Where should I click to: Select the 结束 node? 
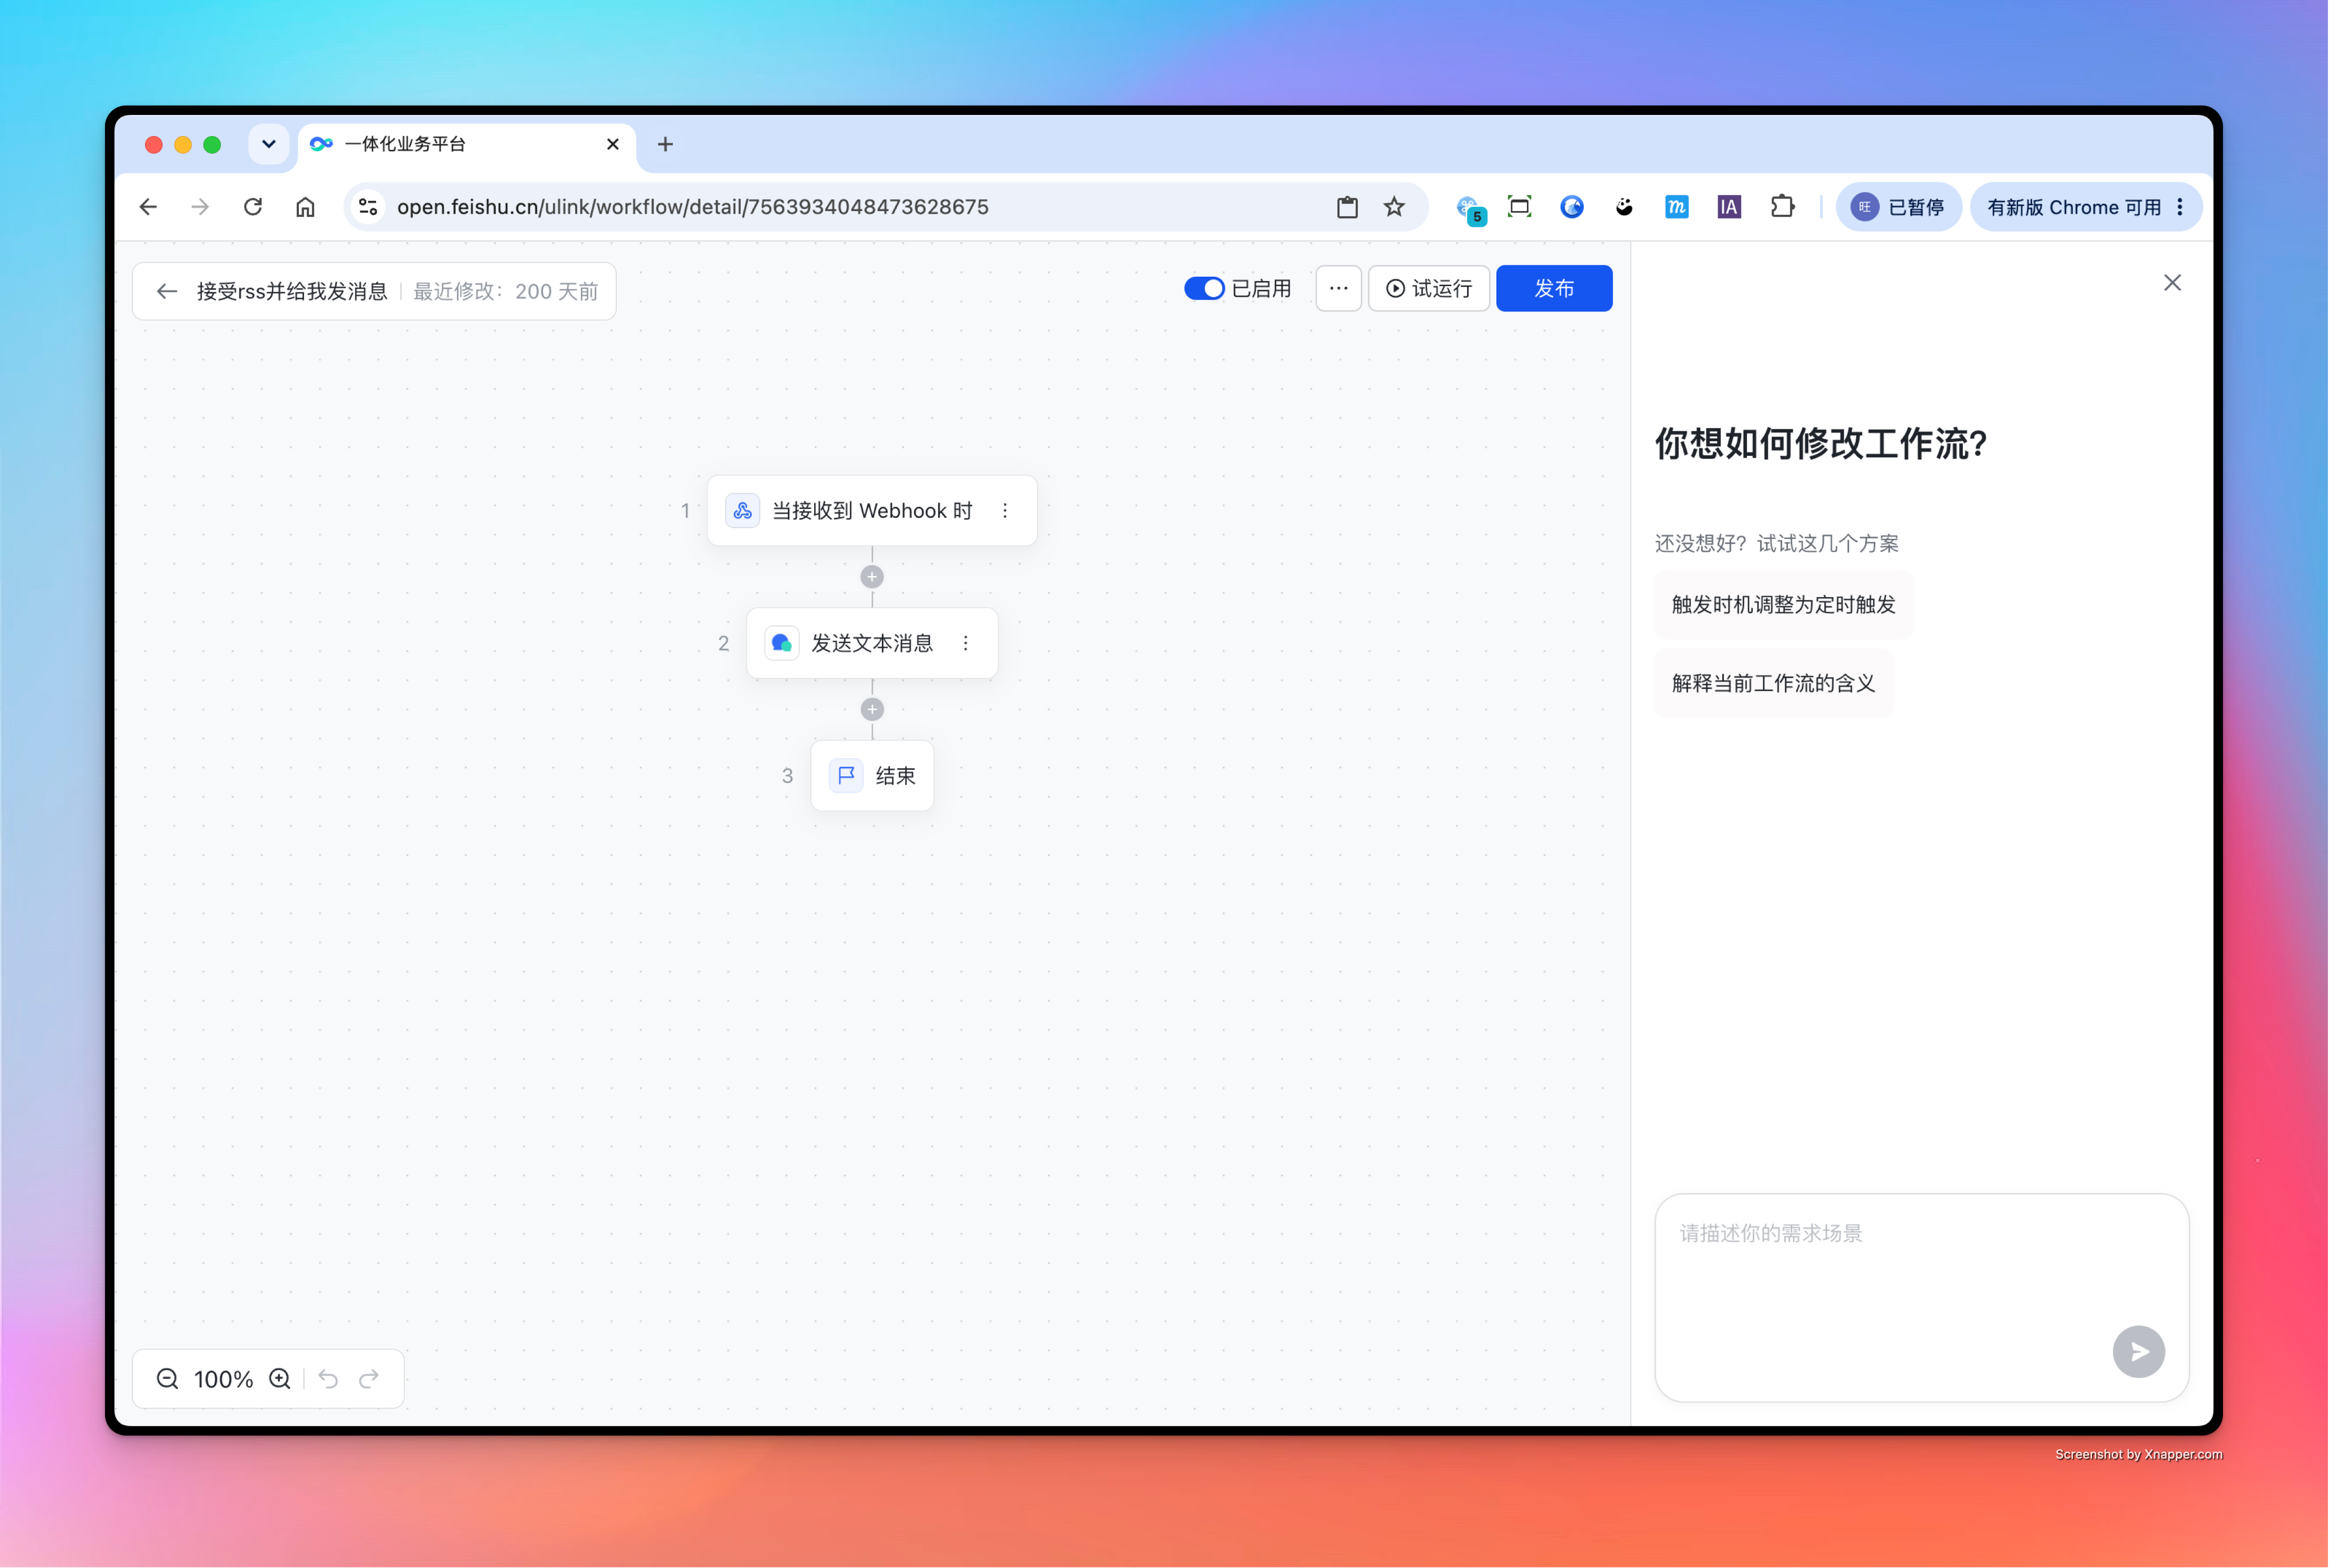[872, 776]
